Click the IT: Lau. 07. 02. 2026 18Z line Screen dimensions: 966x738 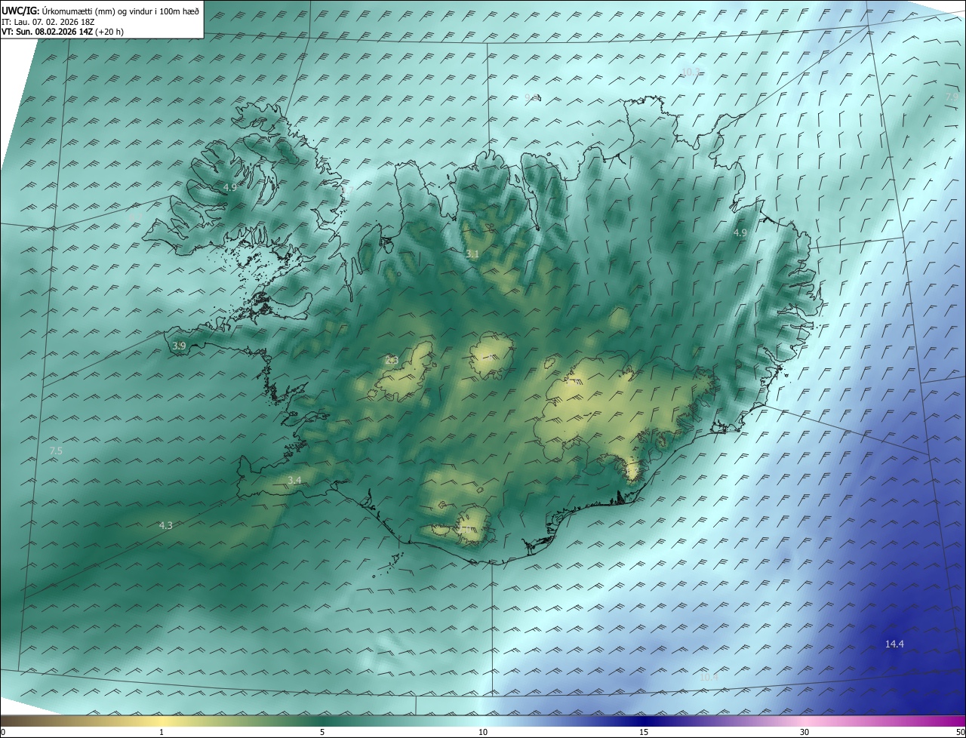click(48, 22)
